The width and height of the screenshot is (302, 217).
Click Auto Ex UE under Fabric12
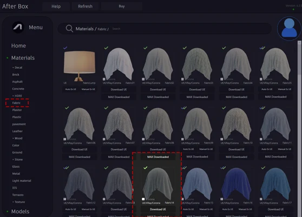pos(70,209)
